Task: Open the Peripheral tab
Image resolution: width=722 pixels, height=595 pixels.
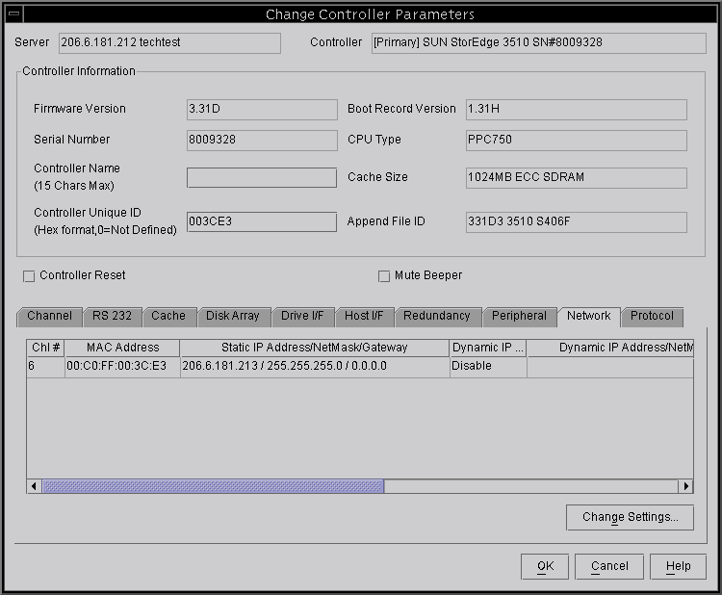Action: click(519, 317)
